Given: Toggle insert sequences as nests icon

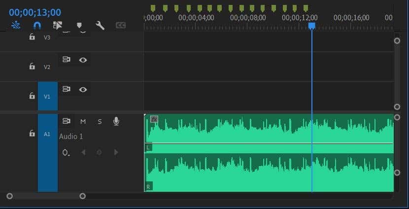Looking at the screenshot, I should click(16, 25).
